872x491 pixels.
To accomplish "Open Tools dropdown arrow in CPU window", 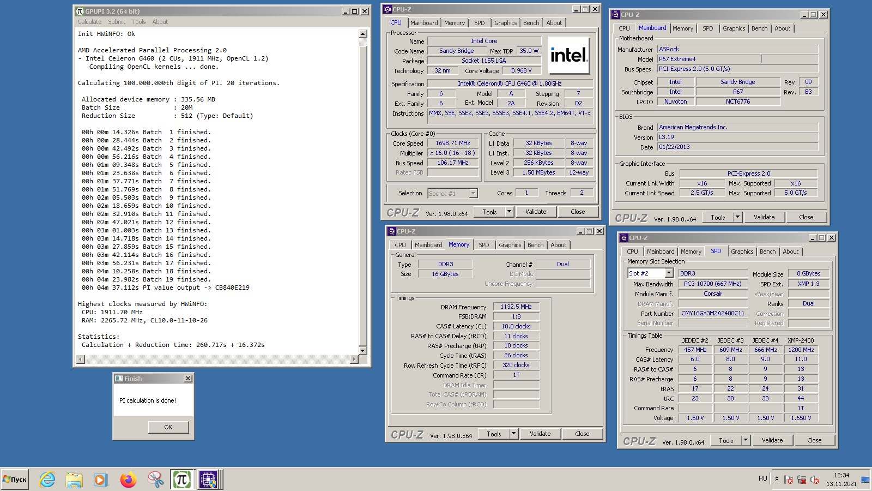I will click(509, 212).
